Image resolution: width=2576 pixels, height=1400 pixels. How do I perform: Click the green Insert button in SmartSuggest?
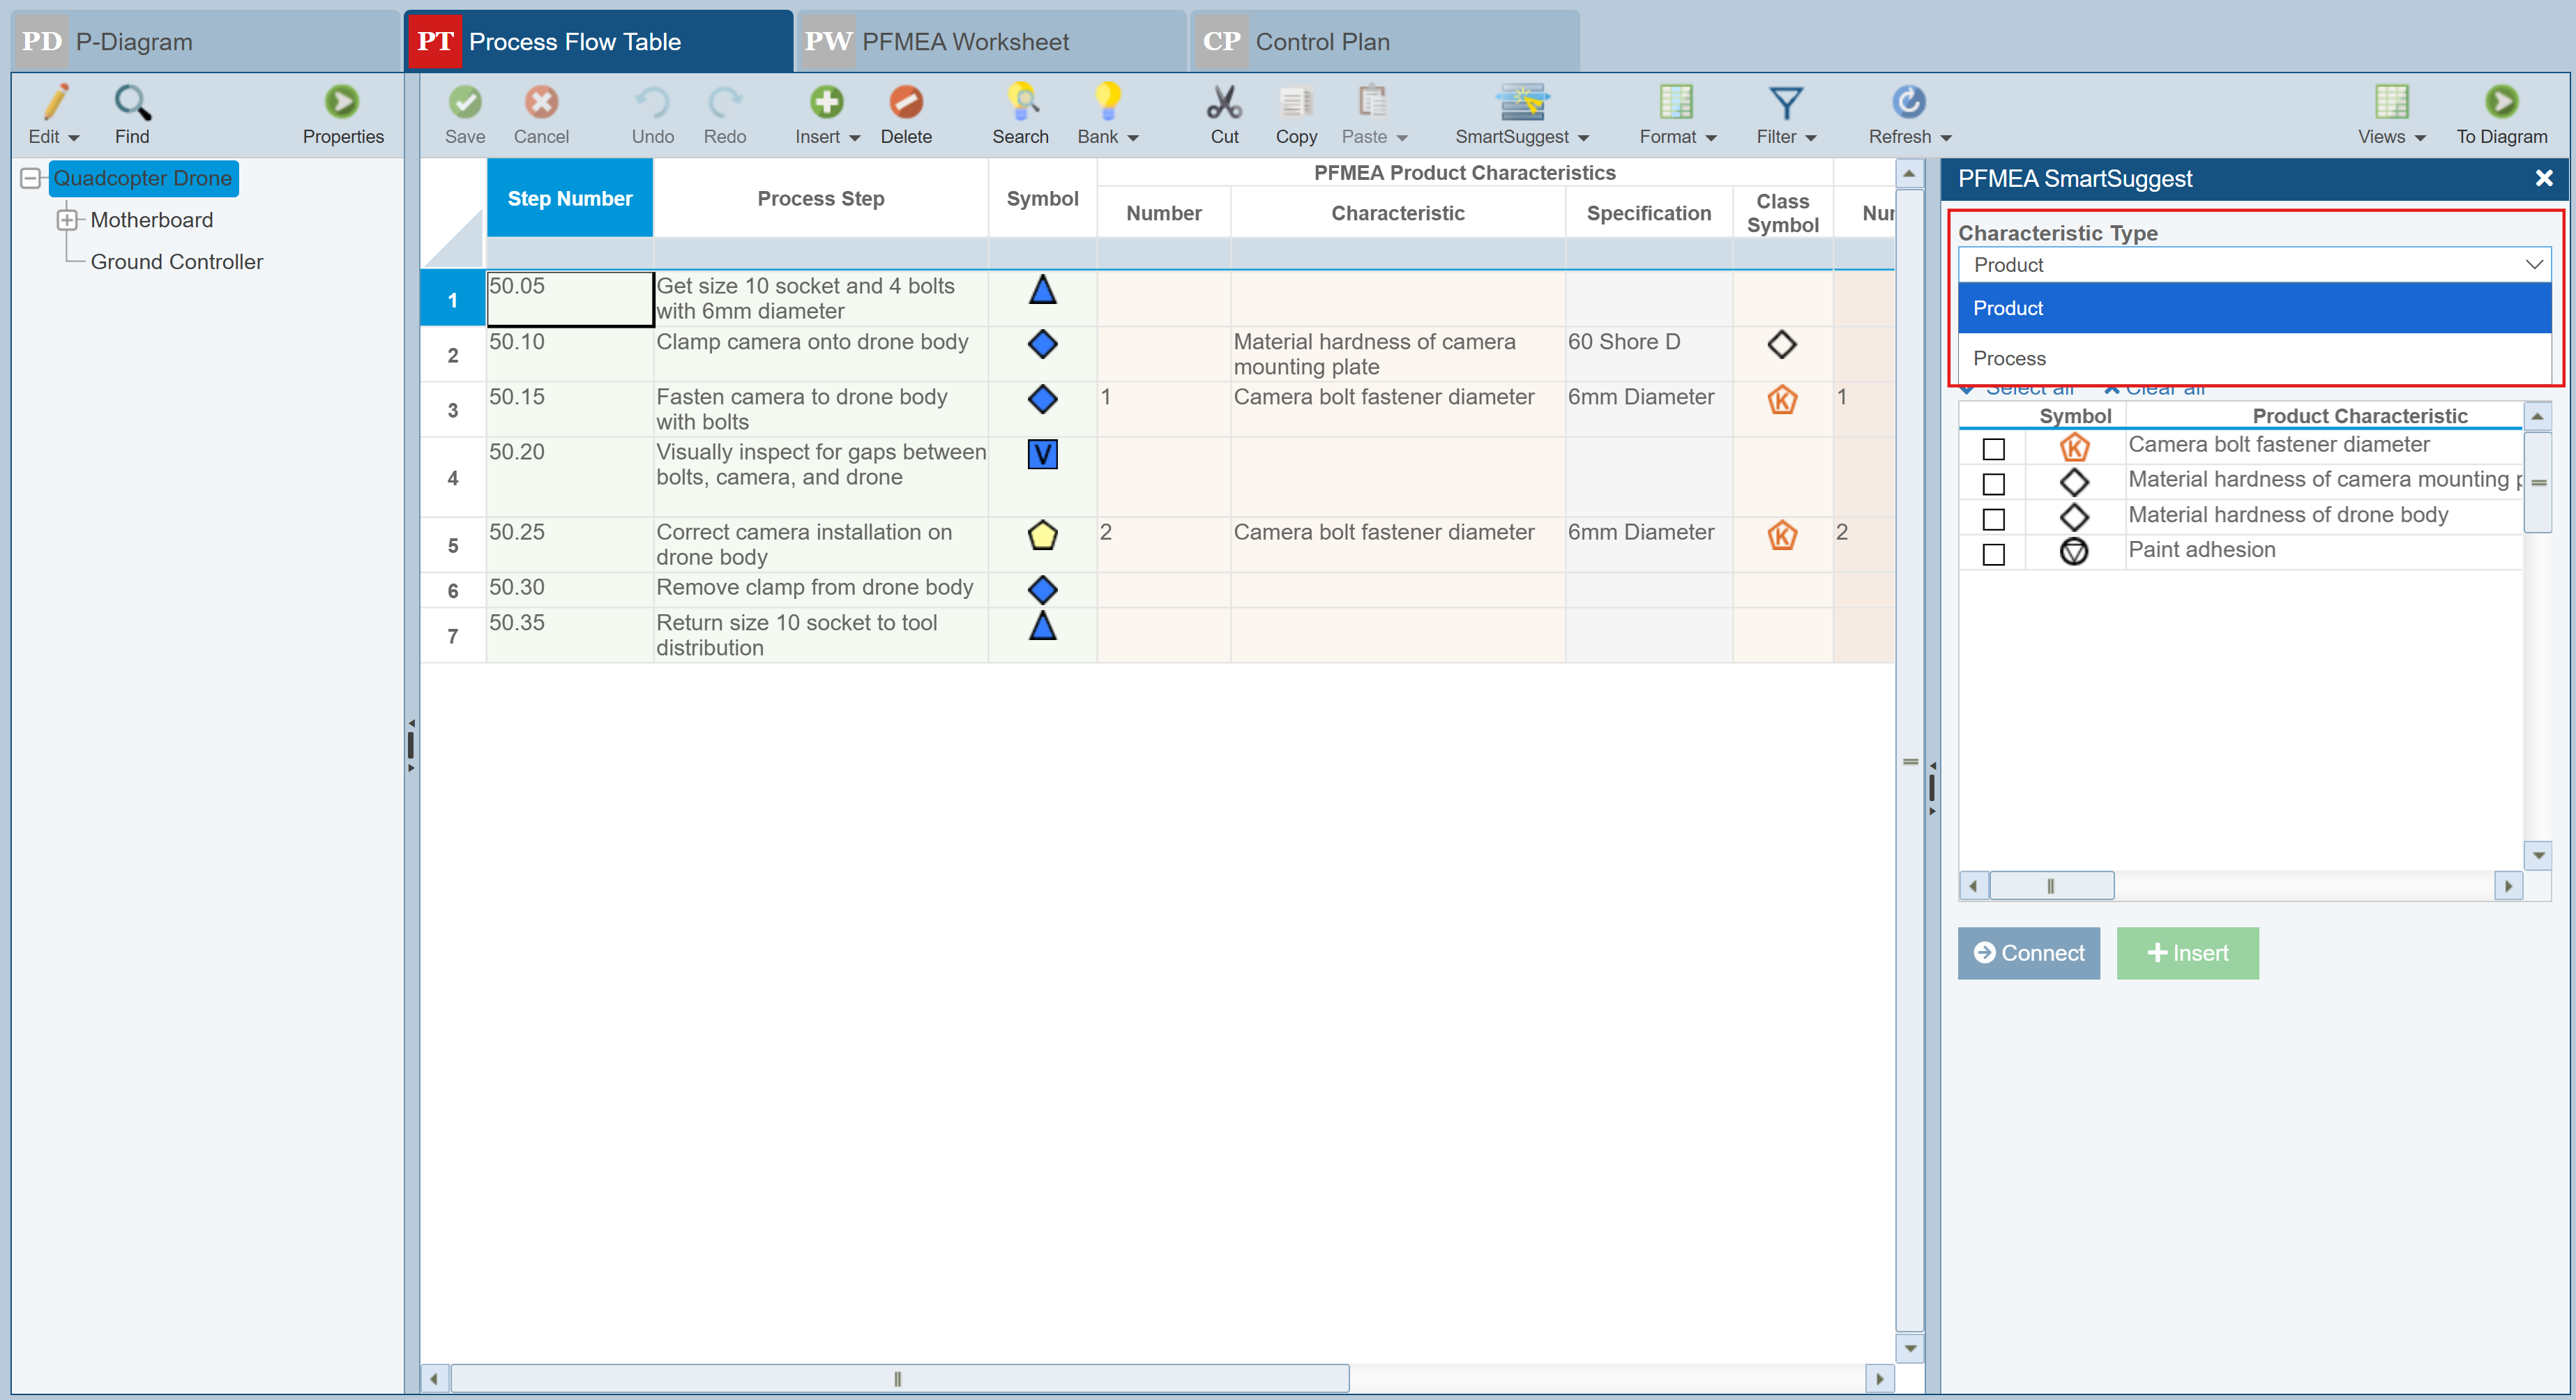point(2187,953)
